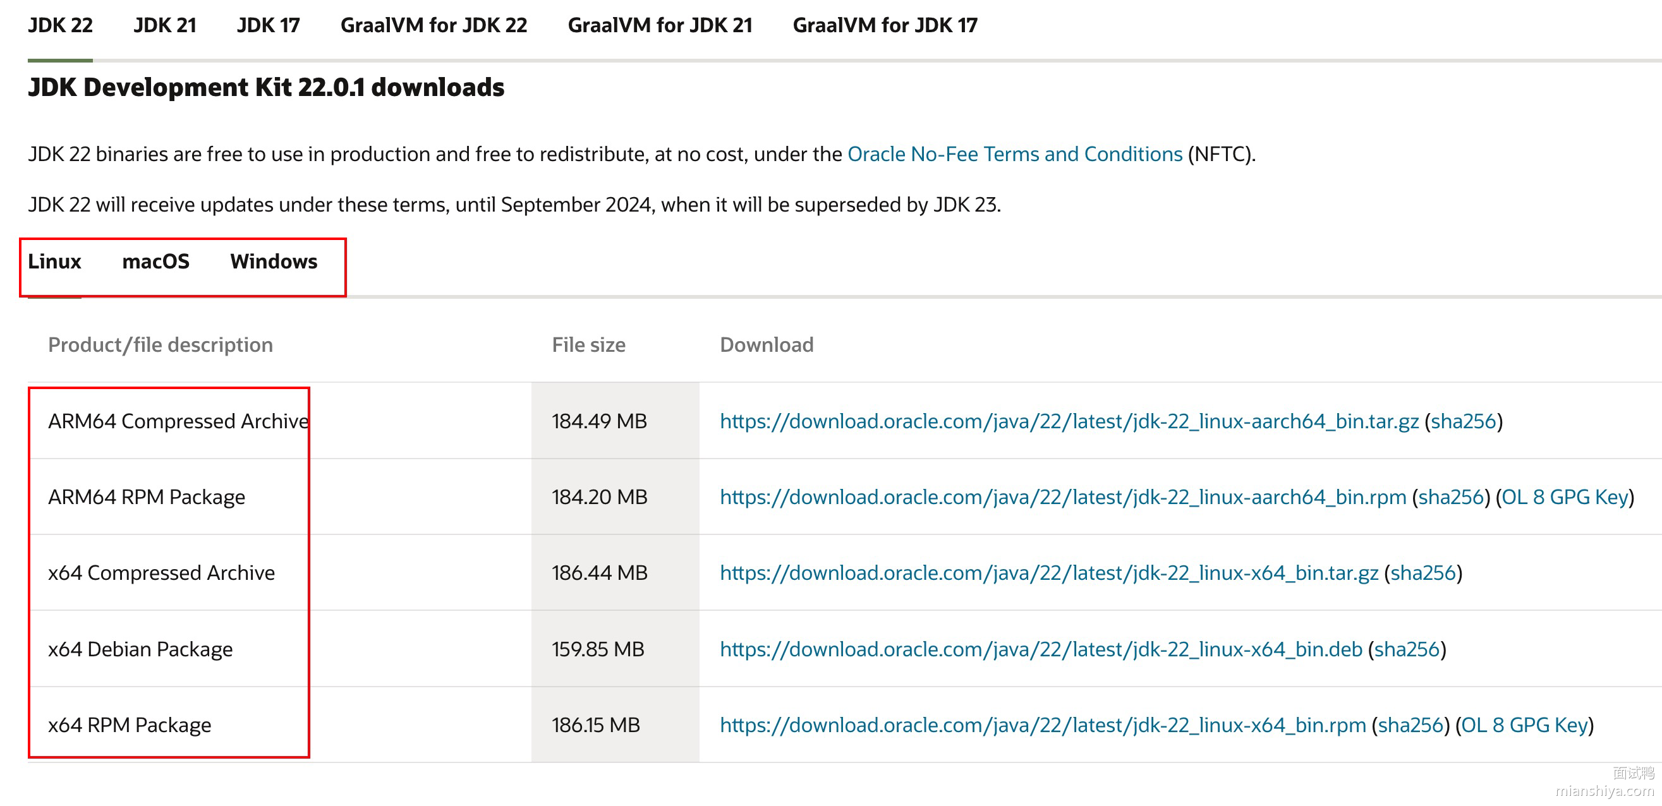Download the linux-x64 tar.gz archive
Screen dimensions: 1662x806
(x=1048, y=572)
